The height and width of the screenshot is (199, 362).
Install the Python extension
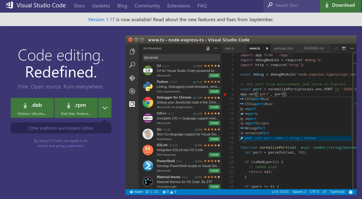(x=214, y=91)
